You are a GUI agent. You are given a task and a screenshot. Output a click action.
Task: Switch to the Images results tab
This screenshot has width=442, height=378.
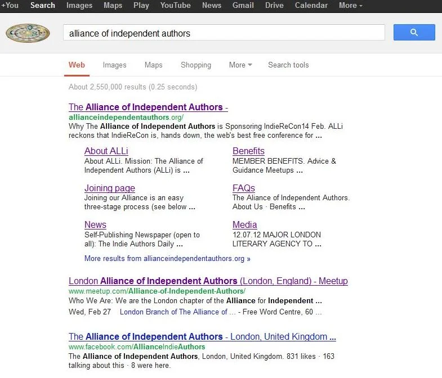[x=114, y=65]
